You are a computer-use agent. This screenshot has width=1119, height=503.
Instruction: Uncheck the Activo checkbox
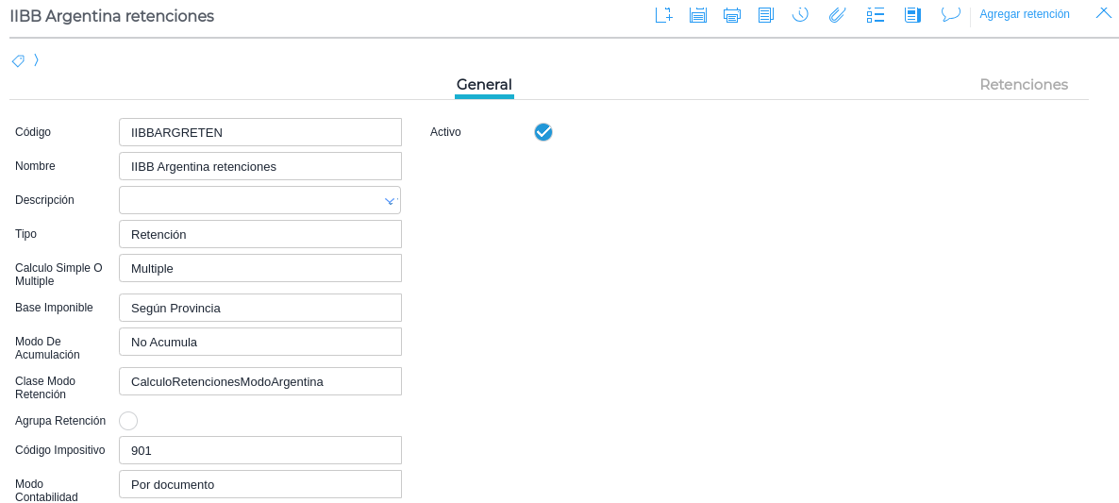[543, 132]
